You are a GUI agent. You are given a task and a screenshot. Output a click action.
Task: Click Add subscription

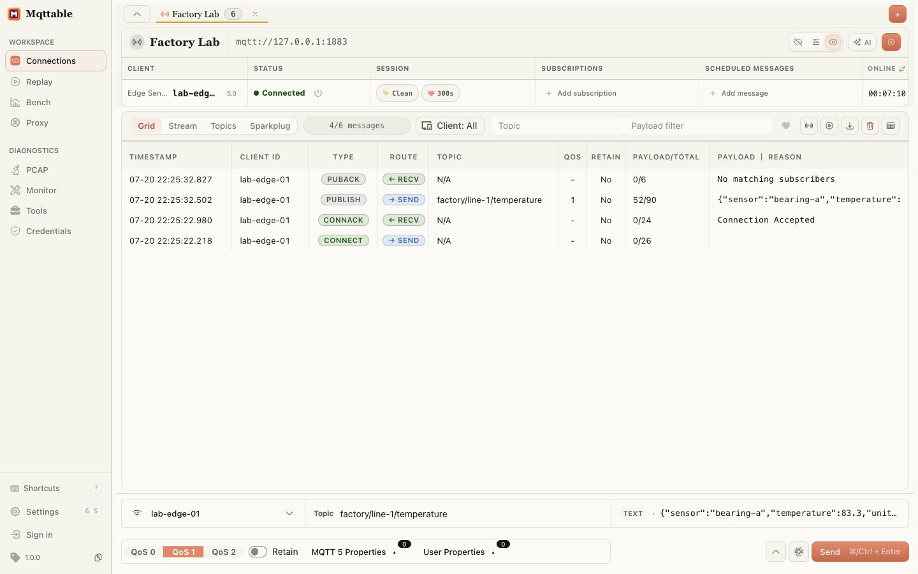[581, 93]
